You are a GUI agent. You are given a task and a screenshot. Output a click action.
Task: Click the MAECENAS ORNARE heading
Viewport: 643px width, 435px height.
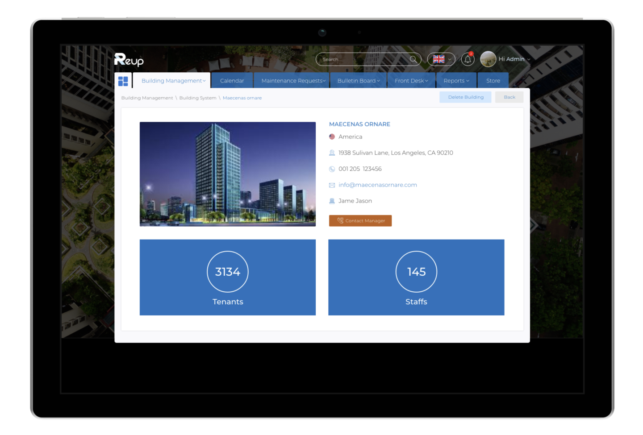click(x=359, y=124)
